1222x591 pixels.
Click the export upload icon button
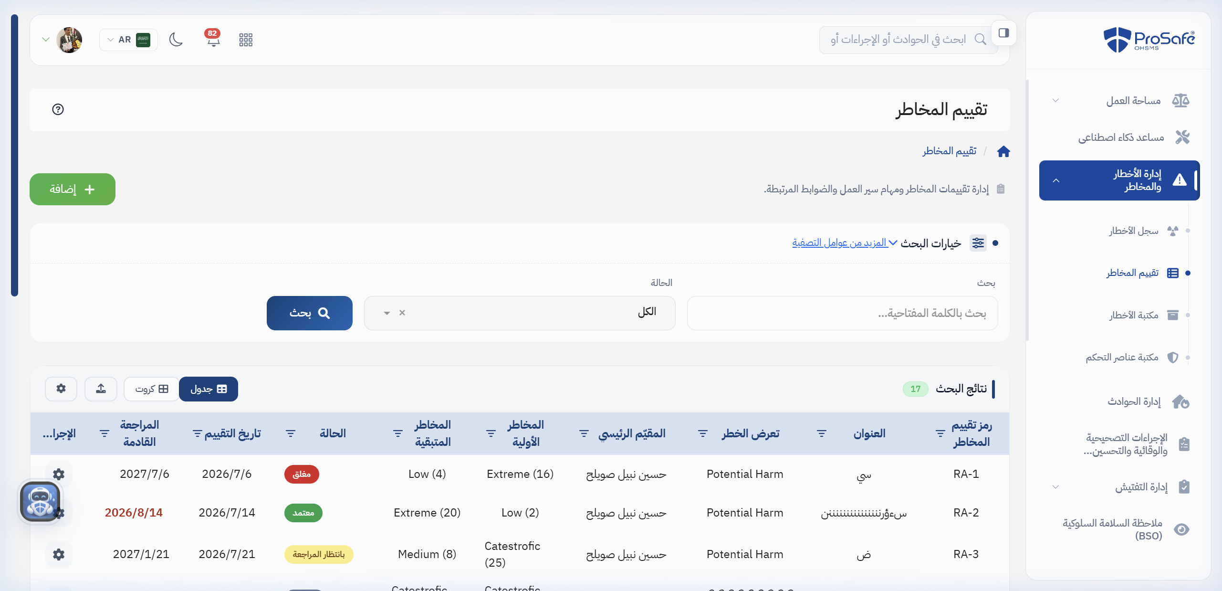[101, 389]
